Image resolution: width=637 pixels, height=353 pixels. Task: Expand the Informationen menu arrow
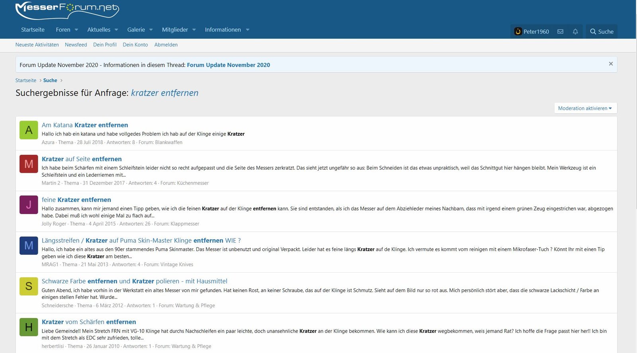[x=248, y=30]
